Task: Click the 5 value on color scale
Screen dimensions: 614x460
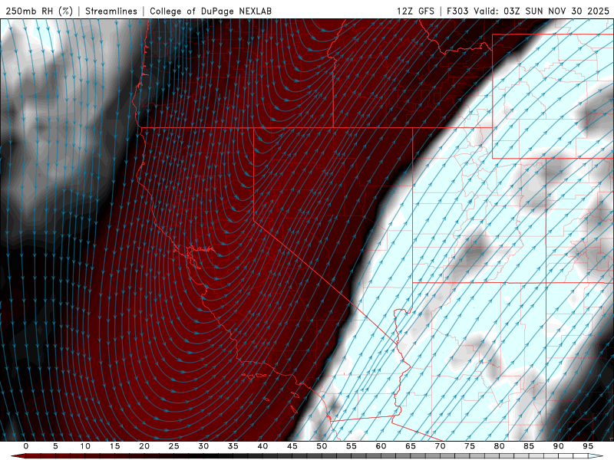Action: (x=55, y=446)
